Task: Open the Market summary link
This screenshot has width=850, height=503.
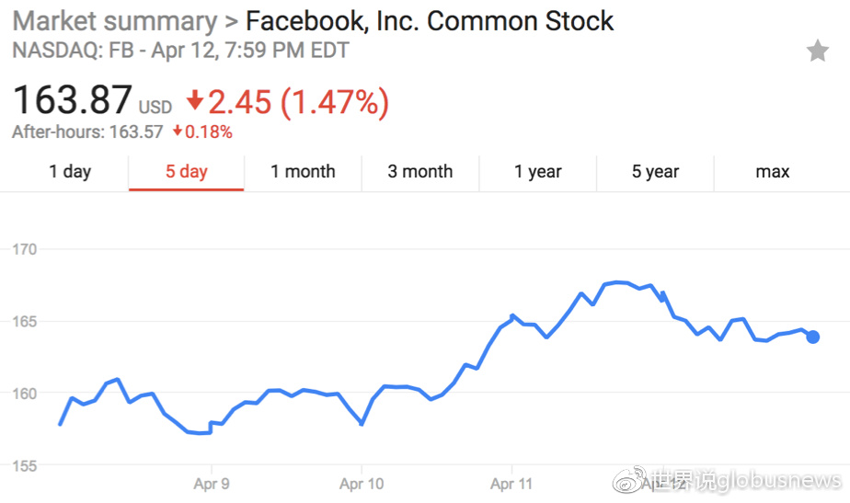Action: [115, 20]
